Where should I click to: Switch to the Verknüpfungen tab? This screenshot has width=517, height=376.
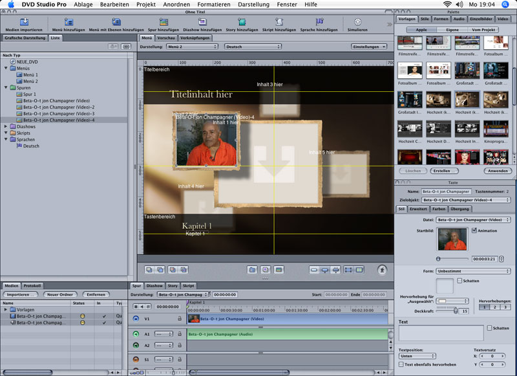click(194, 38)
